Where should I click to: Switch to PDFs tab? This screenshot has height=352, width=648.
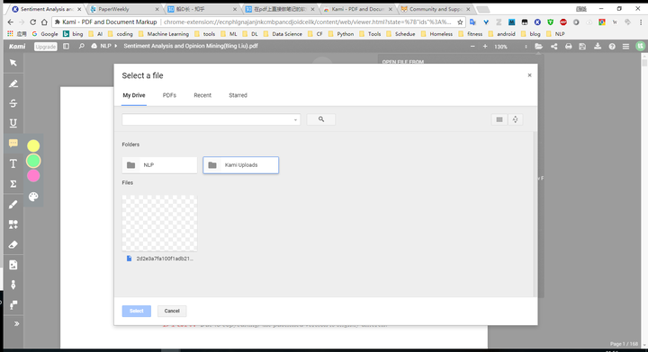(169, 95)
